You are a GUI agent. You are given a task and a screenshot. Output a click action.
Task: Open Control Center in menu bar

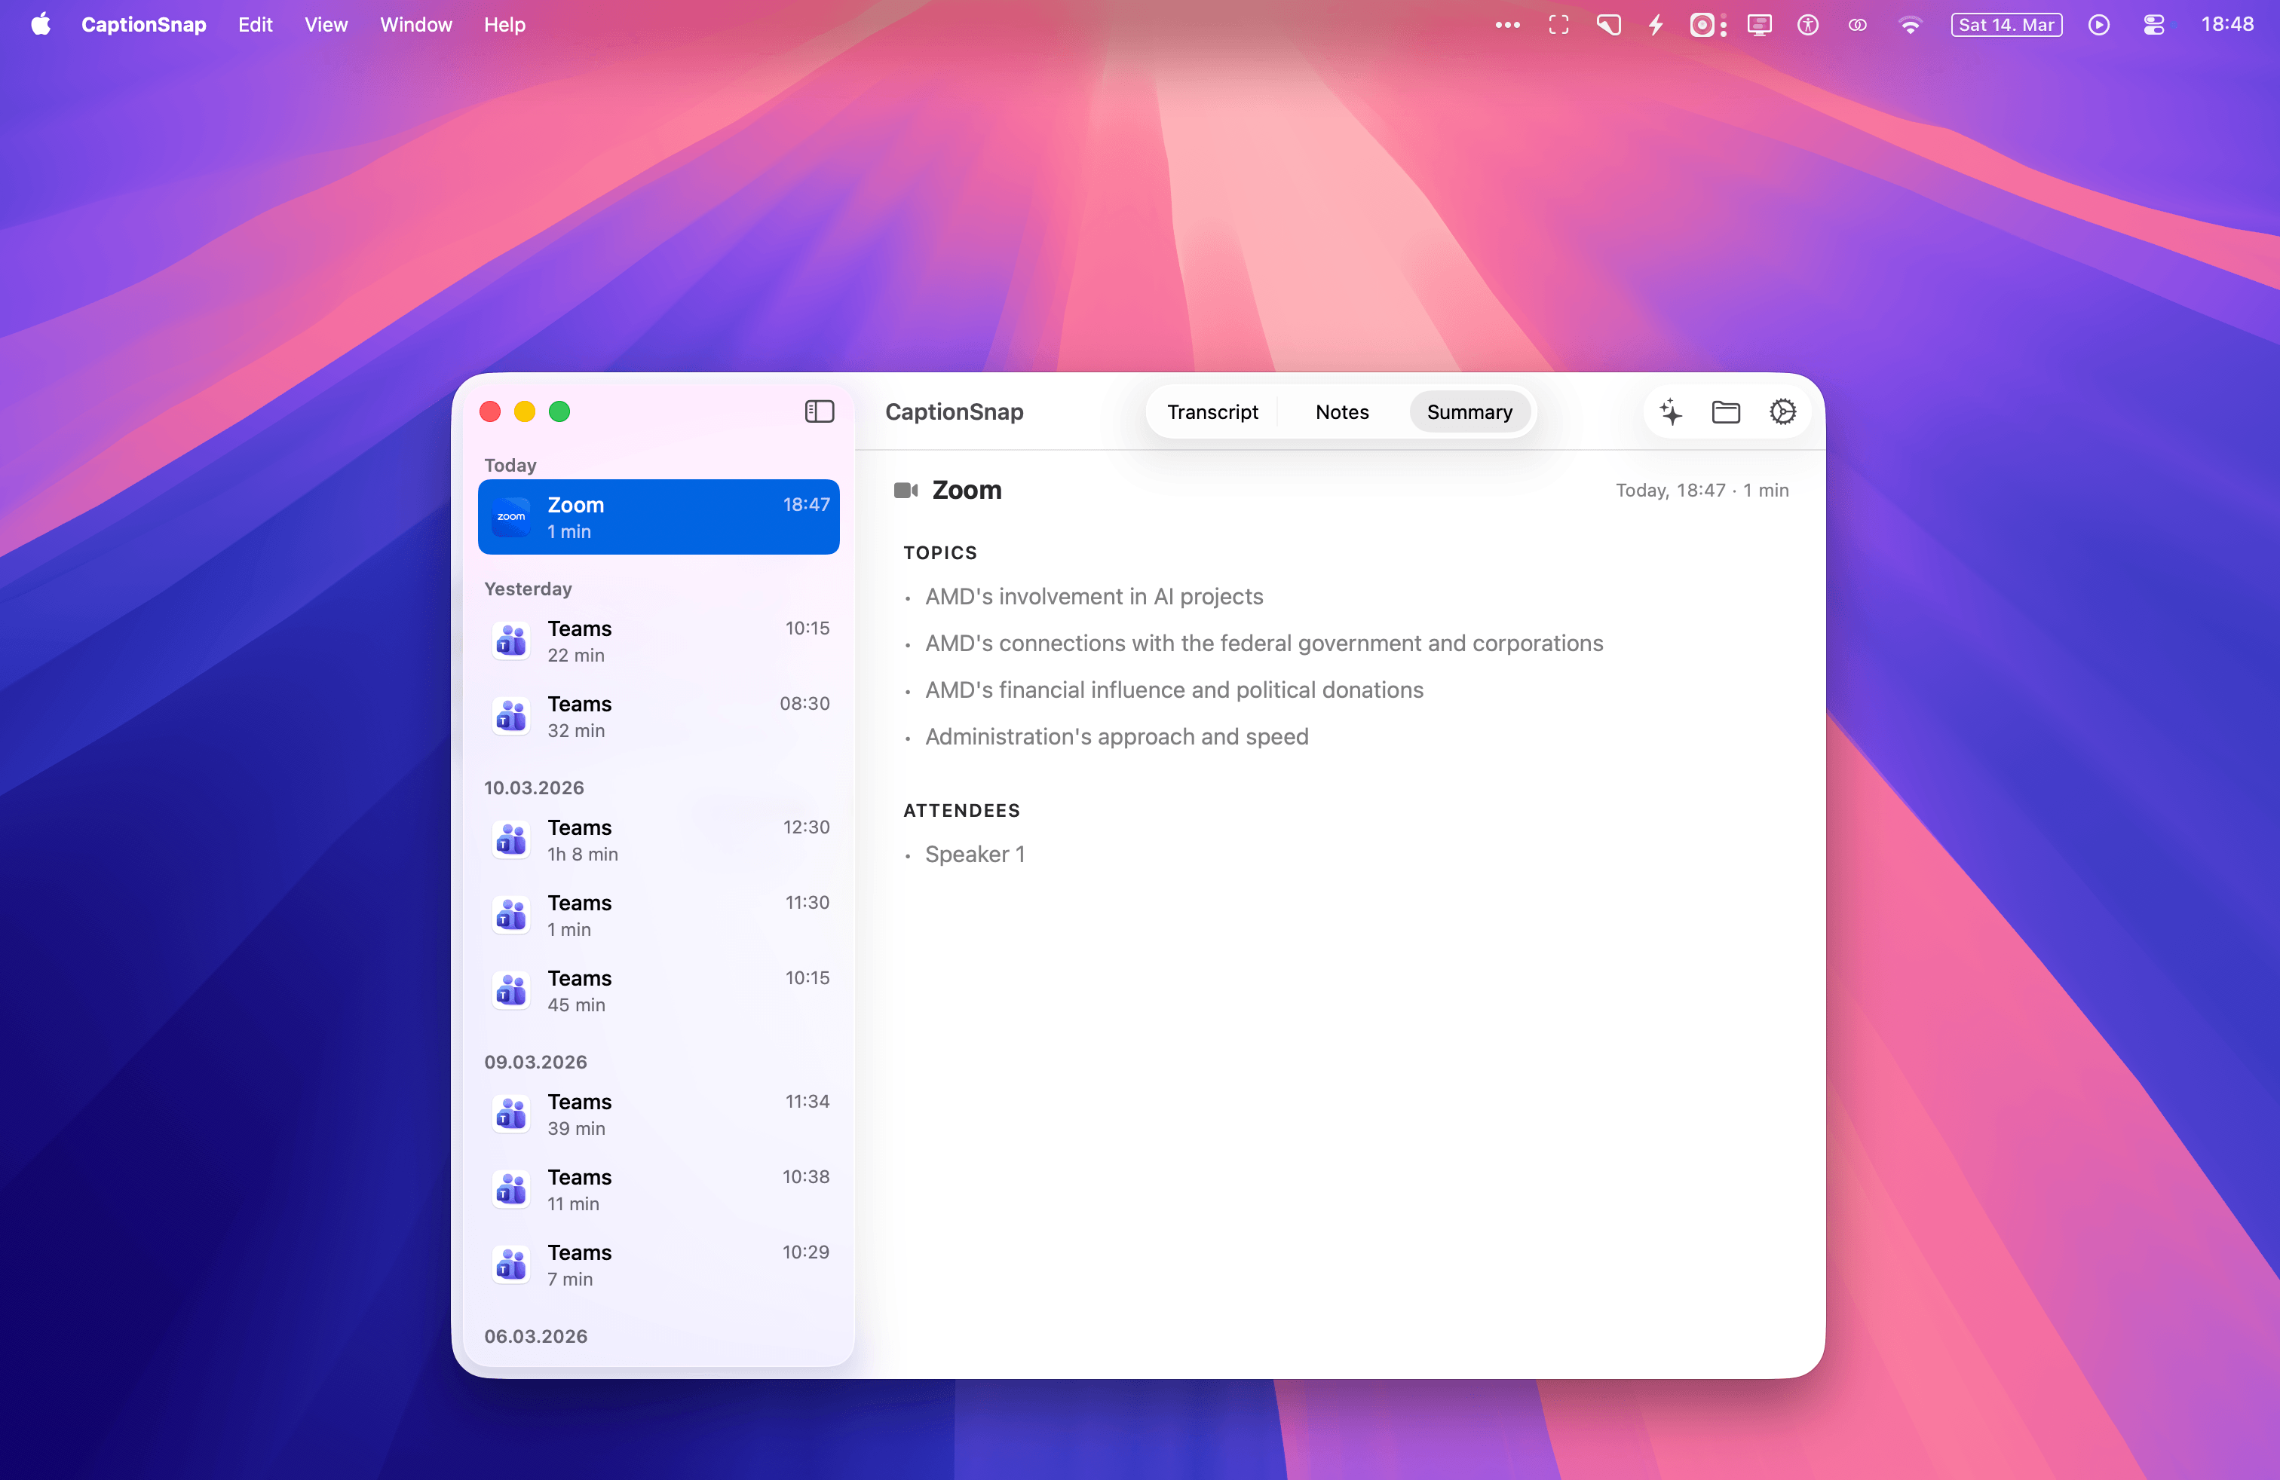pos(2153,25)
